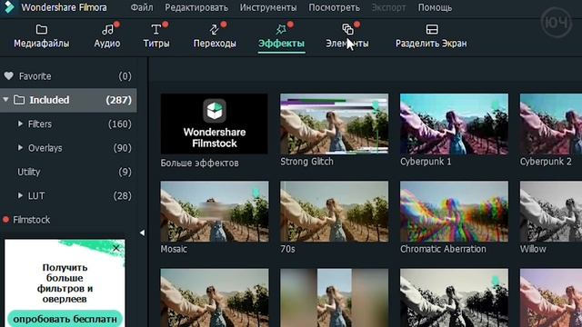Viewport: 582px width, 327px height.
Task: Click the Filmstock cube logo icon
Action: (x=215, y=111)
